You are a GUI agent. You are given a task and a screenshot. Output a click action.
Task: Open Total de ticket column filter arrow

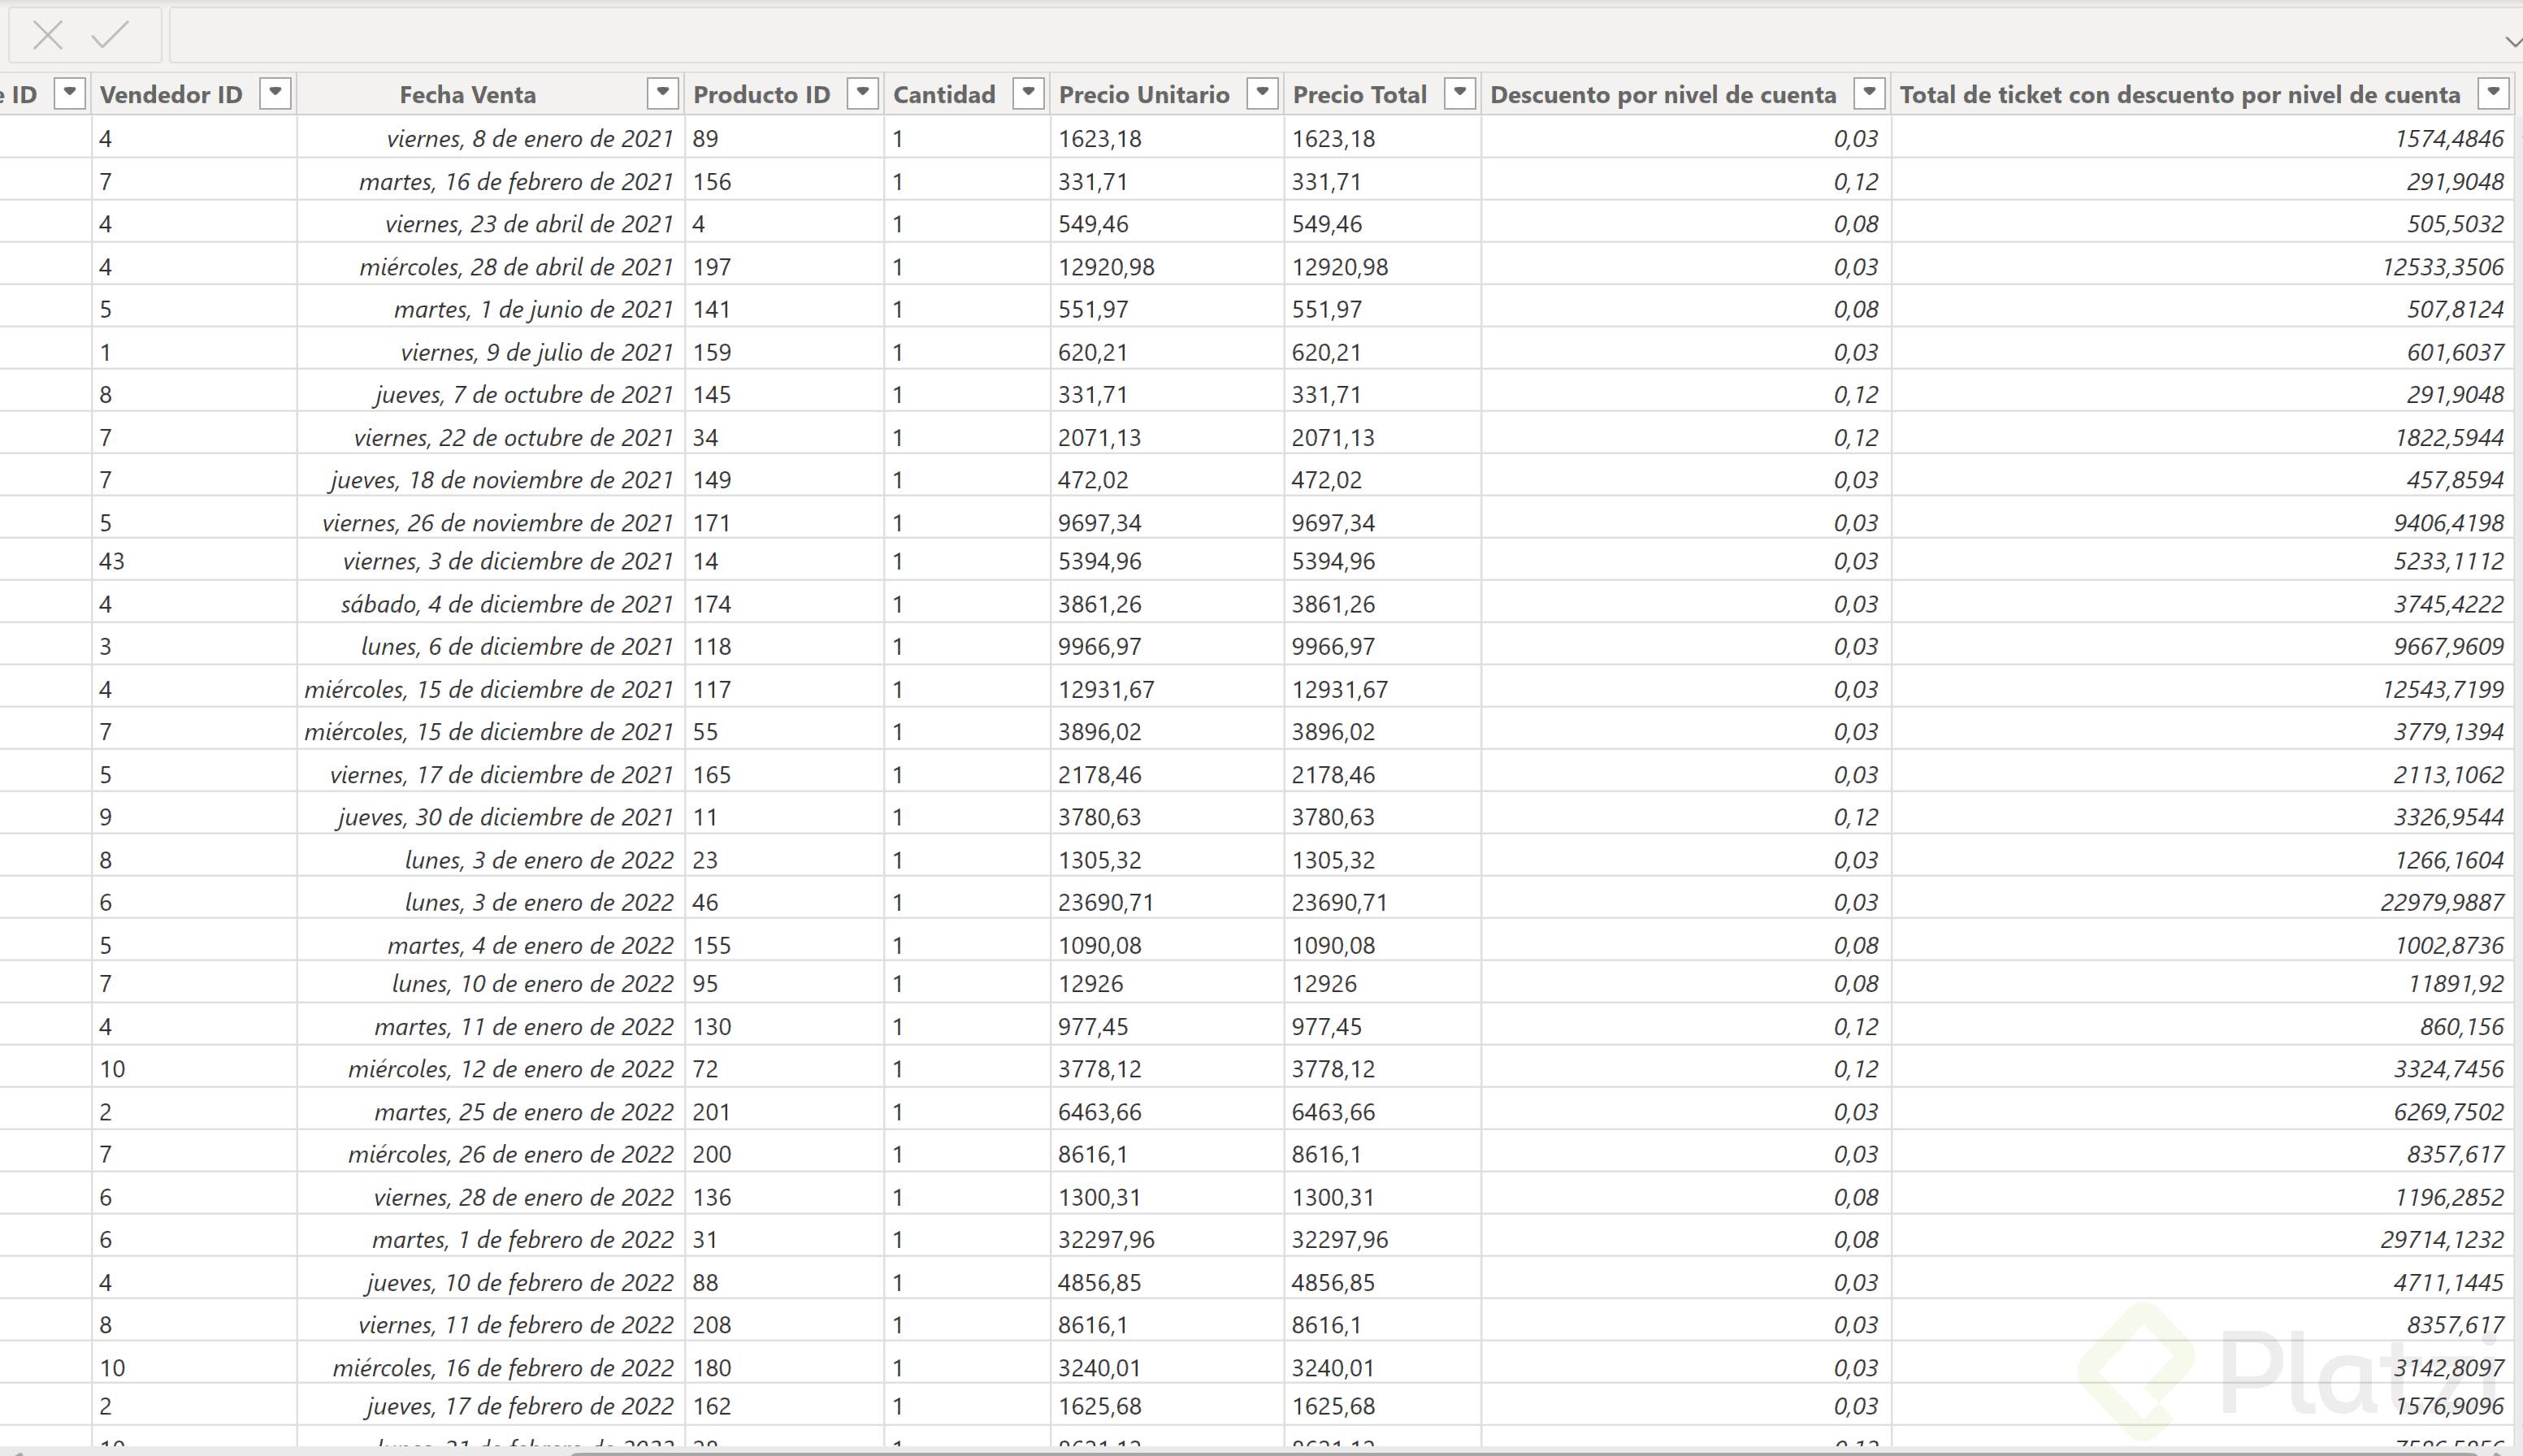[x=2493, y=94]
